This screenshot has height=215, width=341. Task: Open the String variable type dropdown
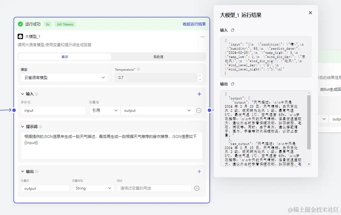(93, 188)
